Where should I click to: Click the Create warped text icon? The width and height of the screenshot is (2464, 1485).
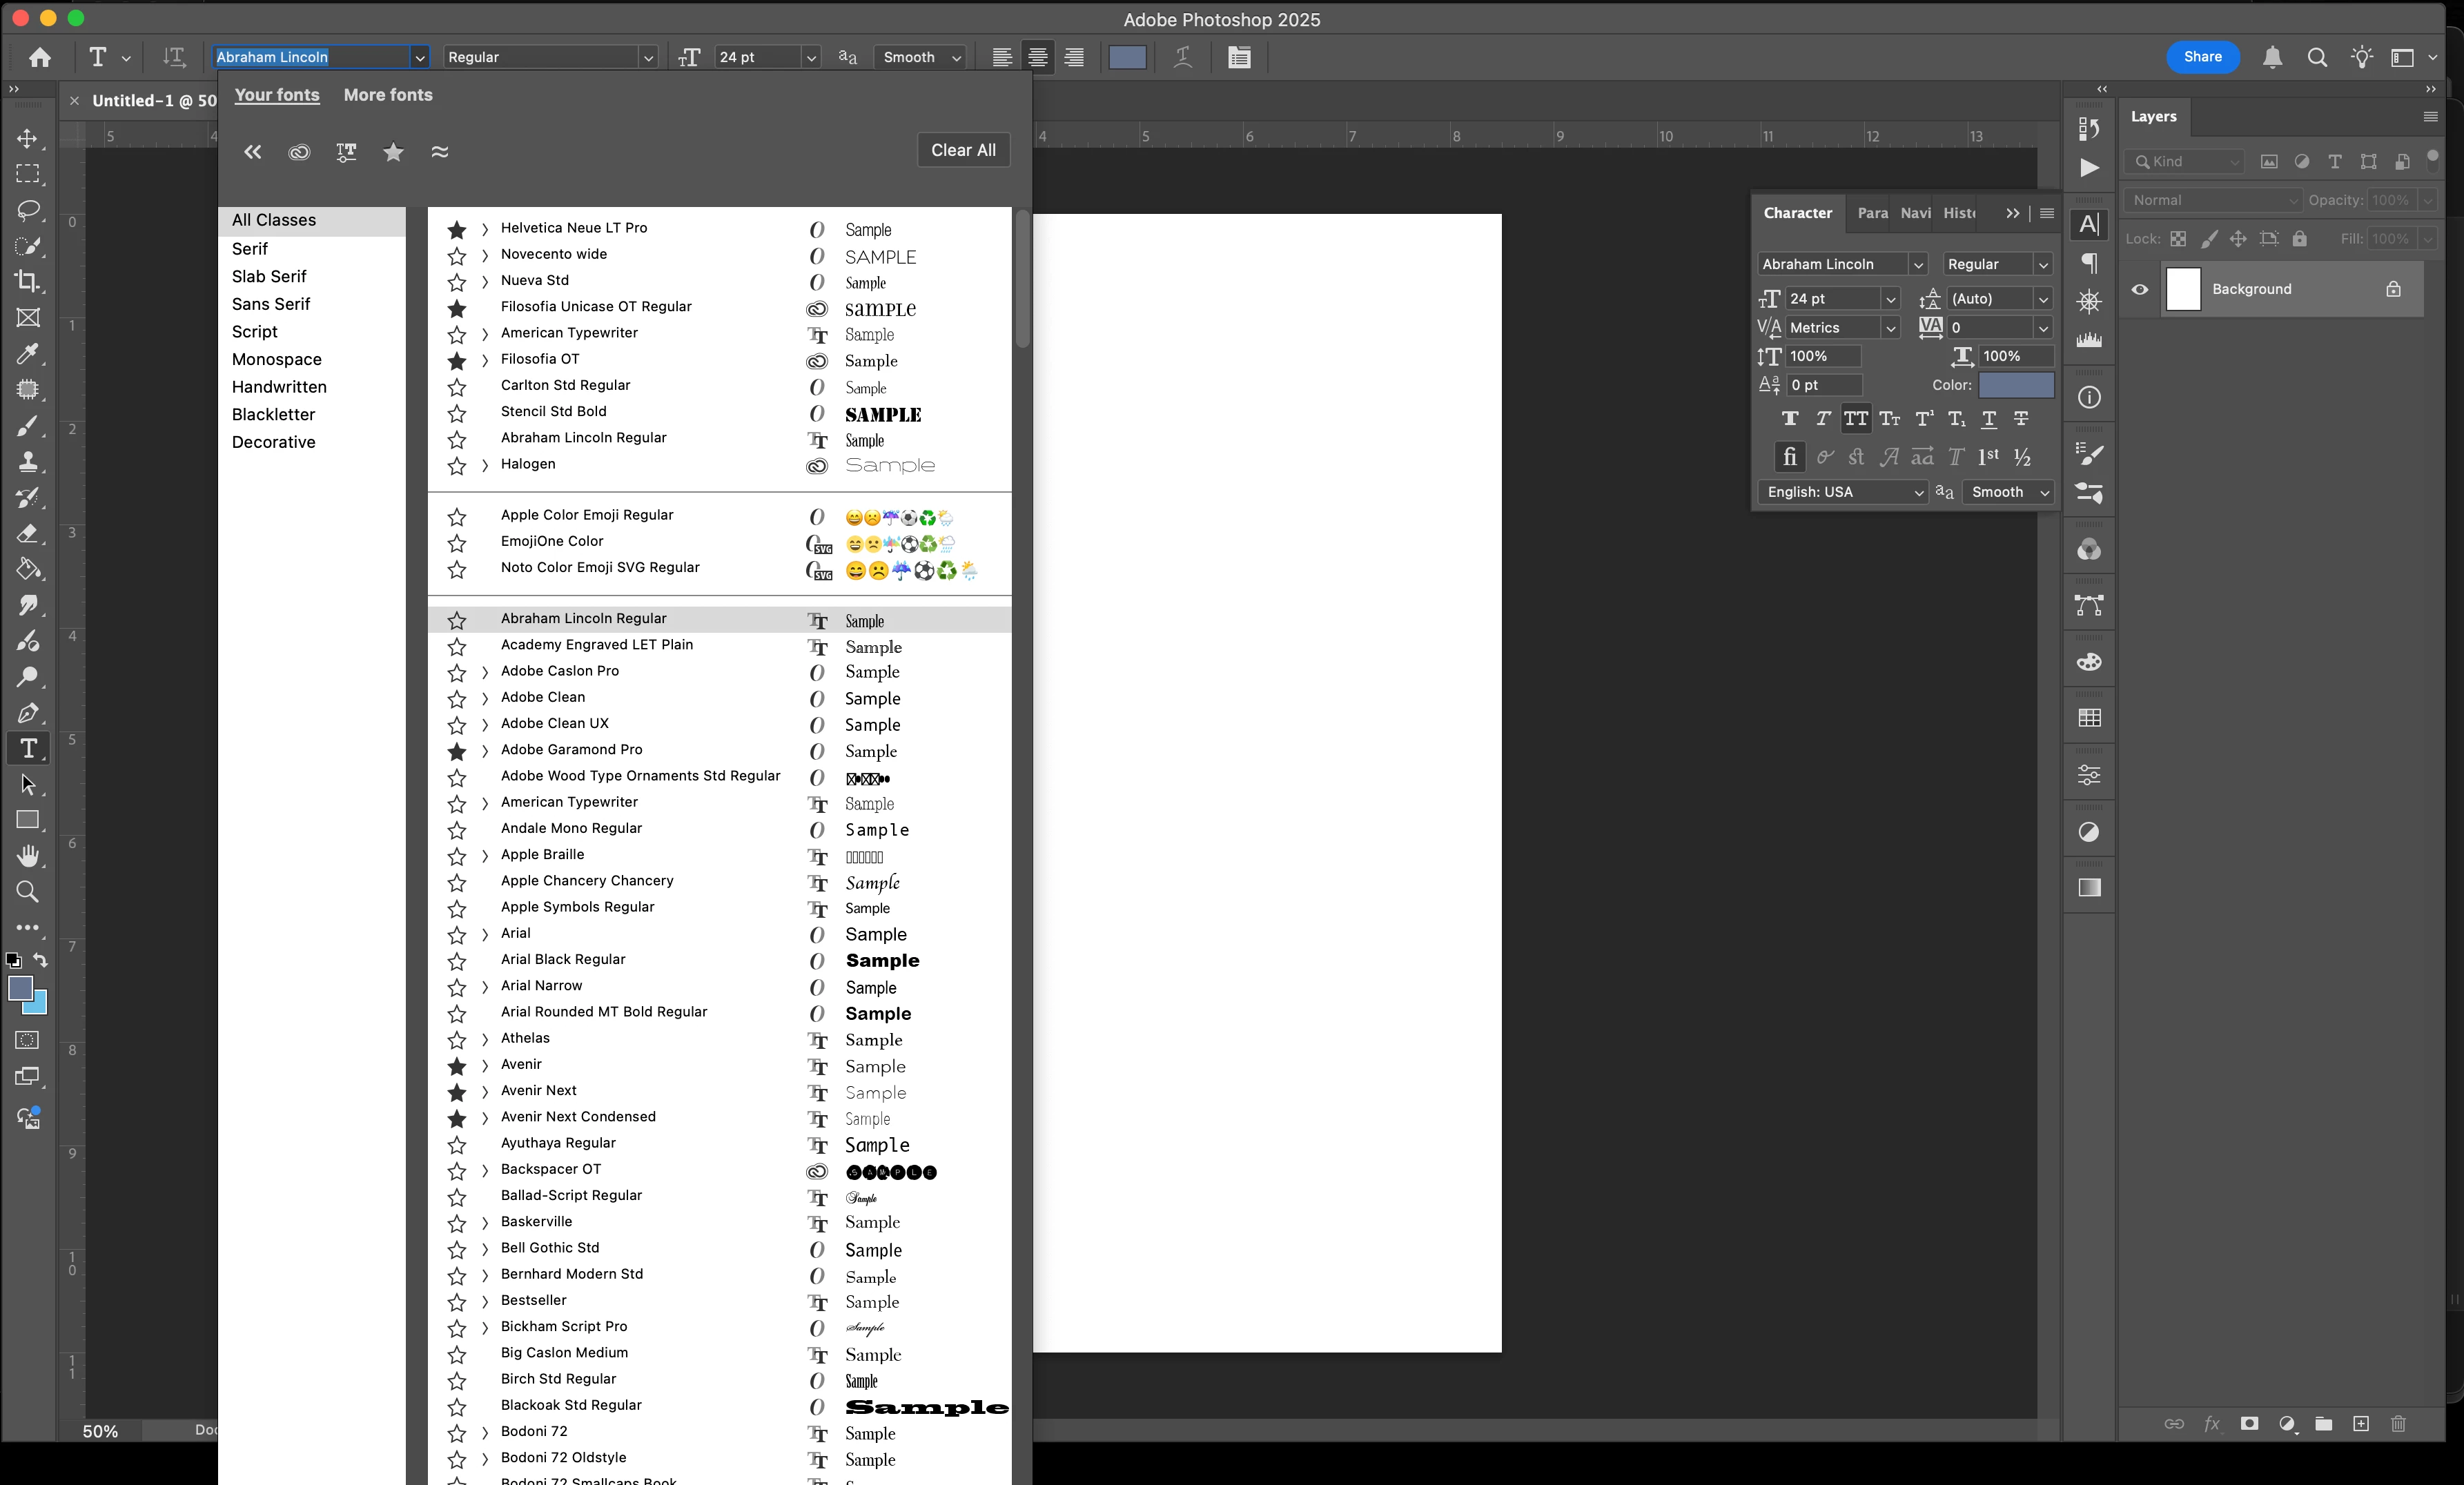[1183, 57]
